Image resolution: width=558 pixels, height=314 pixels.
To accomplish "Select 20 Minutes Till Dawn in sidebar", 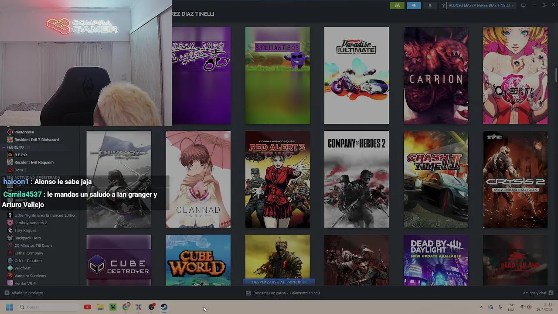I will [x=33, y=246].
